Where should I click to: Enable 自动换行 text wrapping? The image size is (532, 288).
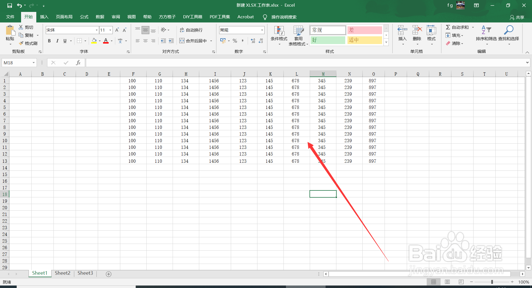click(x=191, y=30)
